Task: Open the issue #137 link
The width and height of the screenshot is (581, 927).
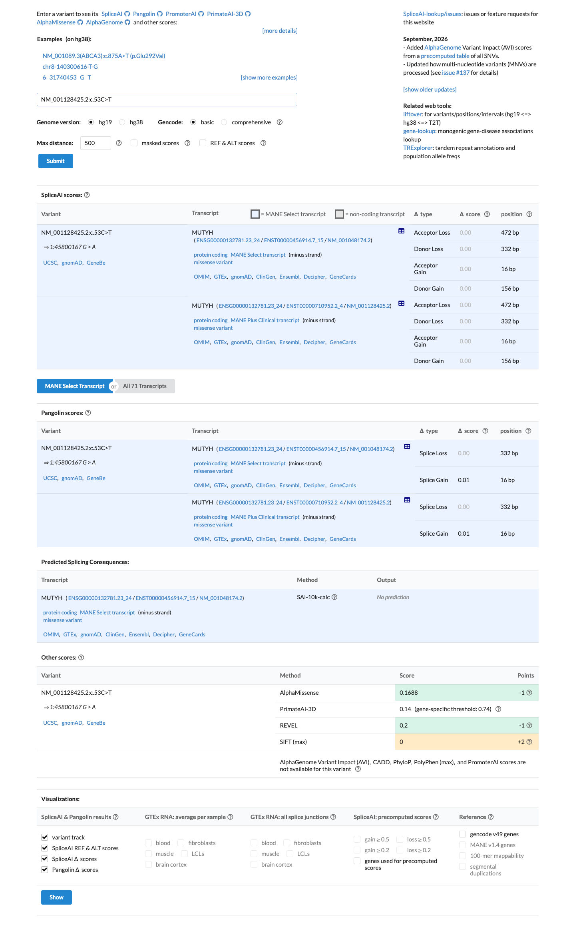Action: [x=456, y=73]
